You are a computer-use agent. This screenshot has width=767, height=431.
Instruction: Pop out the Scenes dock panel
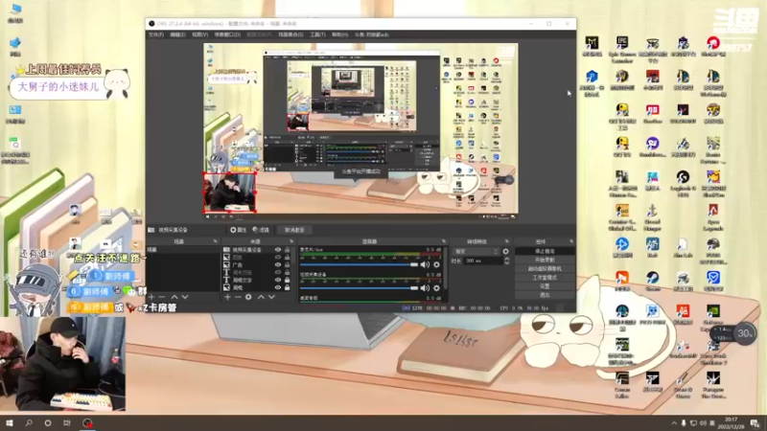coord(215,241)
